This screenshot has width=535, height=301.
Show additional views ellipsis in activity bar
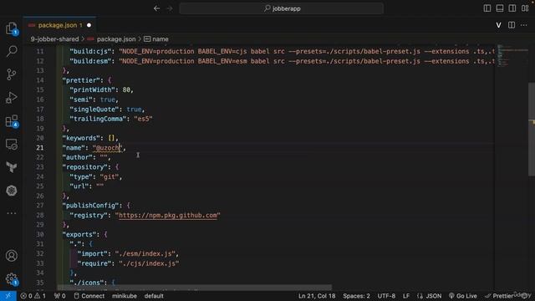12,213
